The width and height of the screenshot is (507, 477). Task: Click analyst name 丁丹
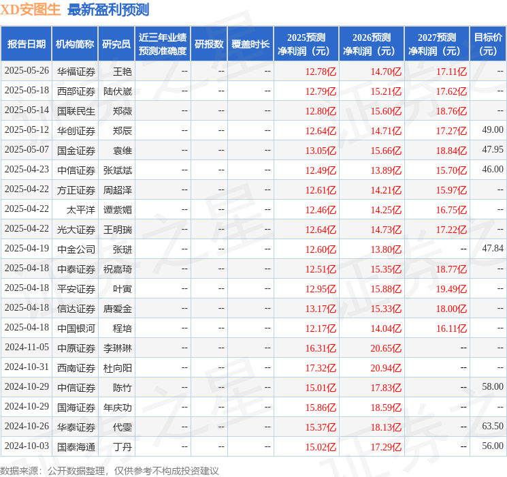[x=122, y=447]
